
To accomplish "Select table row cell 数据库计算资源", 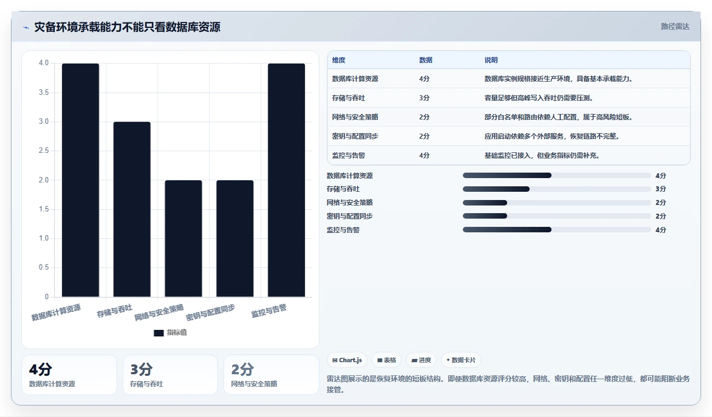I will [x=355, y=79].
